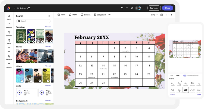
Task: Open Your stuff in the sidebar
Action: pyautogui.click(x=9, y=25)
